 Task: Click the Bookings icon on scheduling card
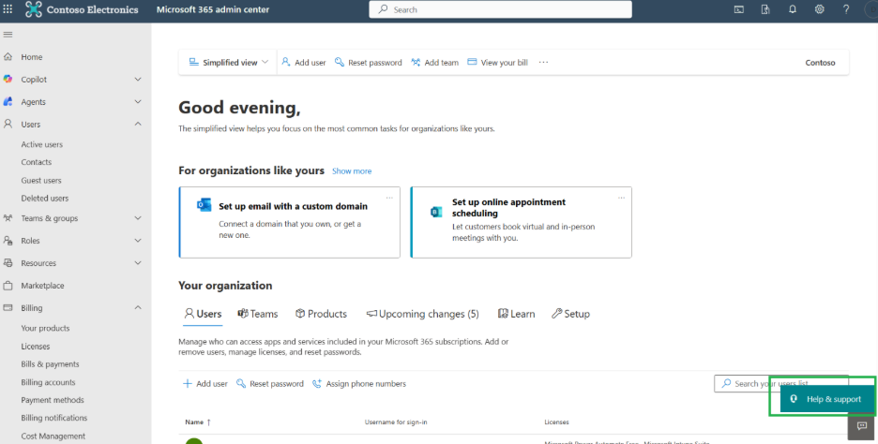point(435,212)
